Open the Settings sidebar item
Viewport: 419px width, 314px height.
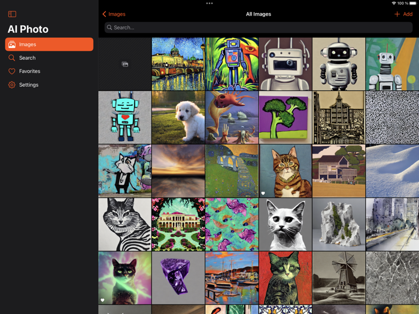[49, 85]
